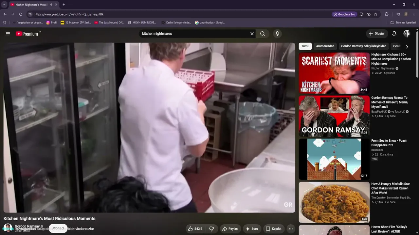Open the install app icon in address bar

coord(361,14)
